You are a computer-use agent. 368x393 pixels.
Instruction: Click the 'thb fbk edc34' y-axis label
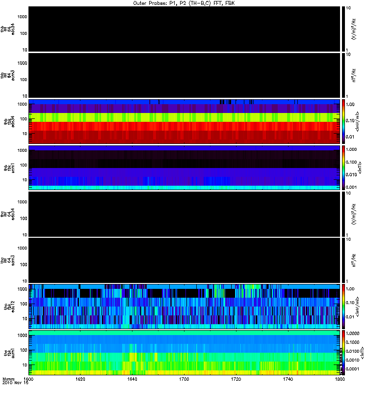coord(9,121)
